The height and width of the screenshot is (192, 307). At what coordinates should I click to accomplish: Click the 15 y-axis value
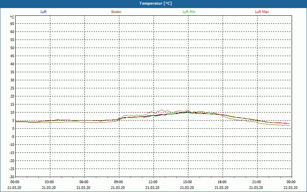coord(12,104)
